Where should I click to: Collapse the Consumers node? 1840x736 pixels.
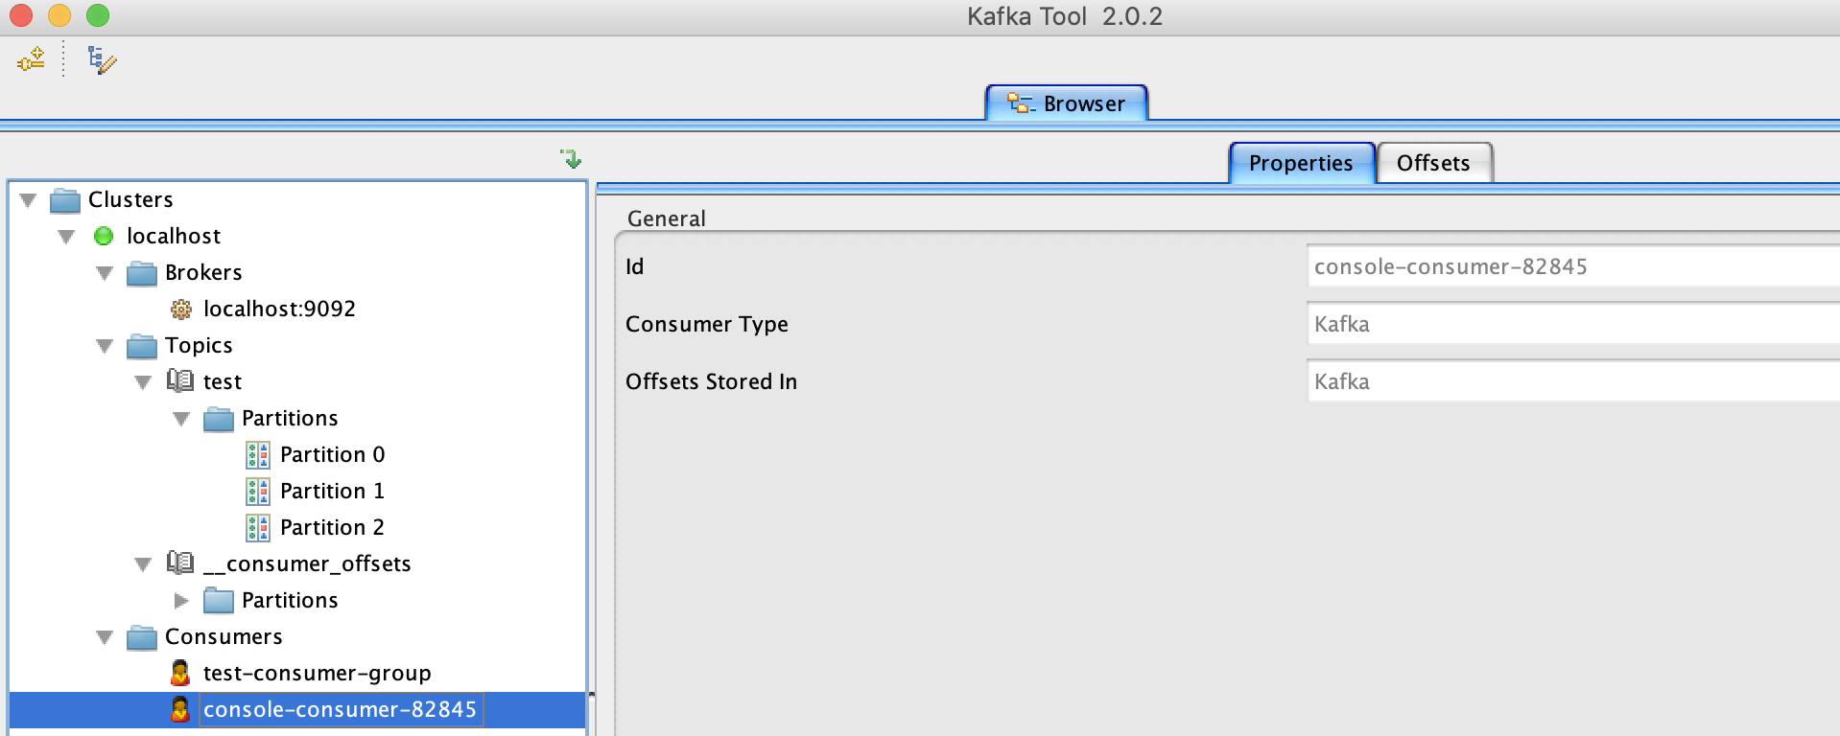click(x=105, y=637)
